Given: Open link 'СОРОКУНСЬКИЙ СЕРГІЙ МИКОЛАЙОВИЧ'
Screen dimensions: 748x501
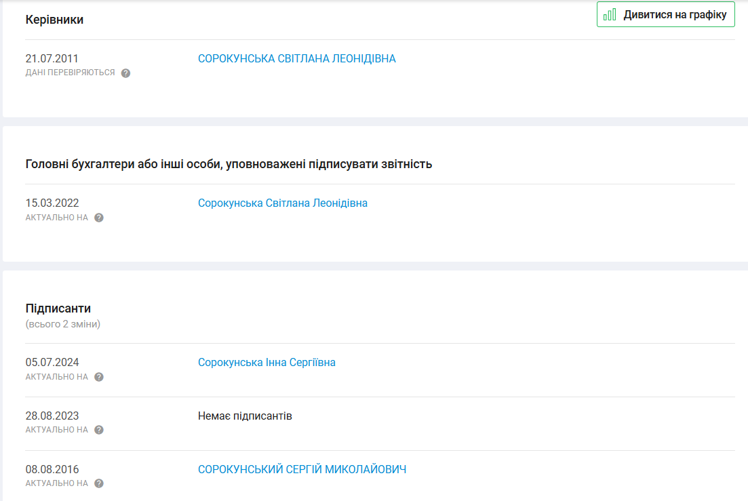Looking at the screenshot, I should pyautogui.click(x=302, y=469).
